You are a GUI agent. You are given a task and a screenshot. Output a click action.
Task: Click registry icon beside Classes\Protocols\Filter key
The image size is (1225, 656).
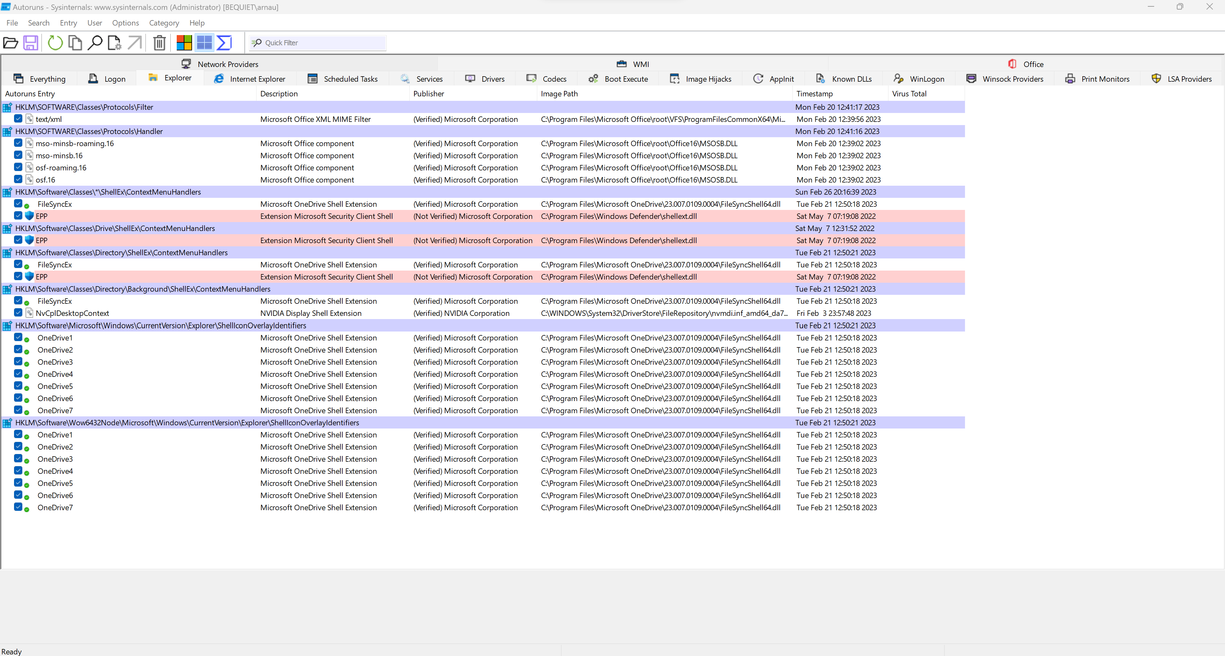point(7,107)
